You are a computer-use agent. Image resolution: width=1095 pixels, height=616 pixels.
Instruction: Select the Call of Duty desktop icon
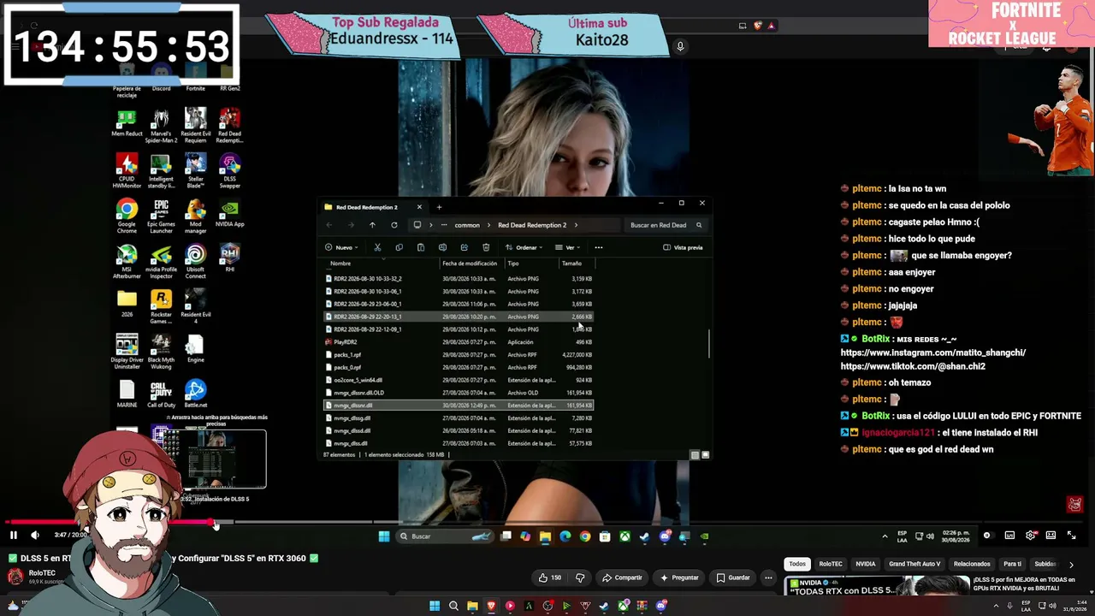(x=161, y=394)
